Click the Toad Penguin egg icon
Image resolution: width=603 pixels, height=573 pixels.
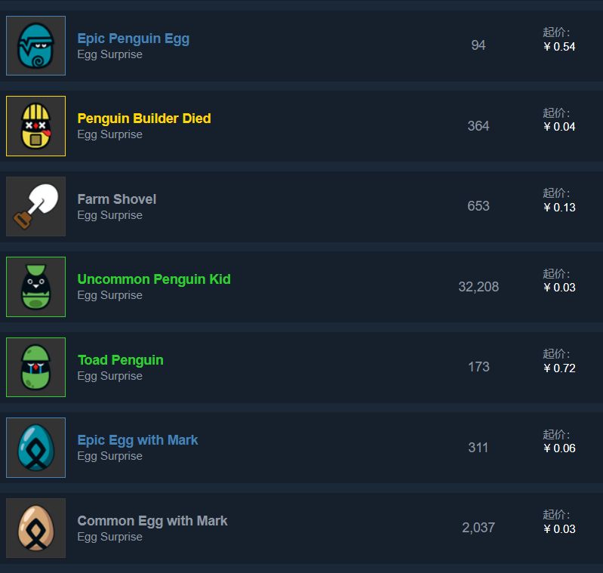(x=35, y=368)
